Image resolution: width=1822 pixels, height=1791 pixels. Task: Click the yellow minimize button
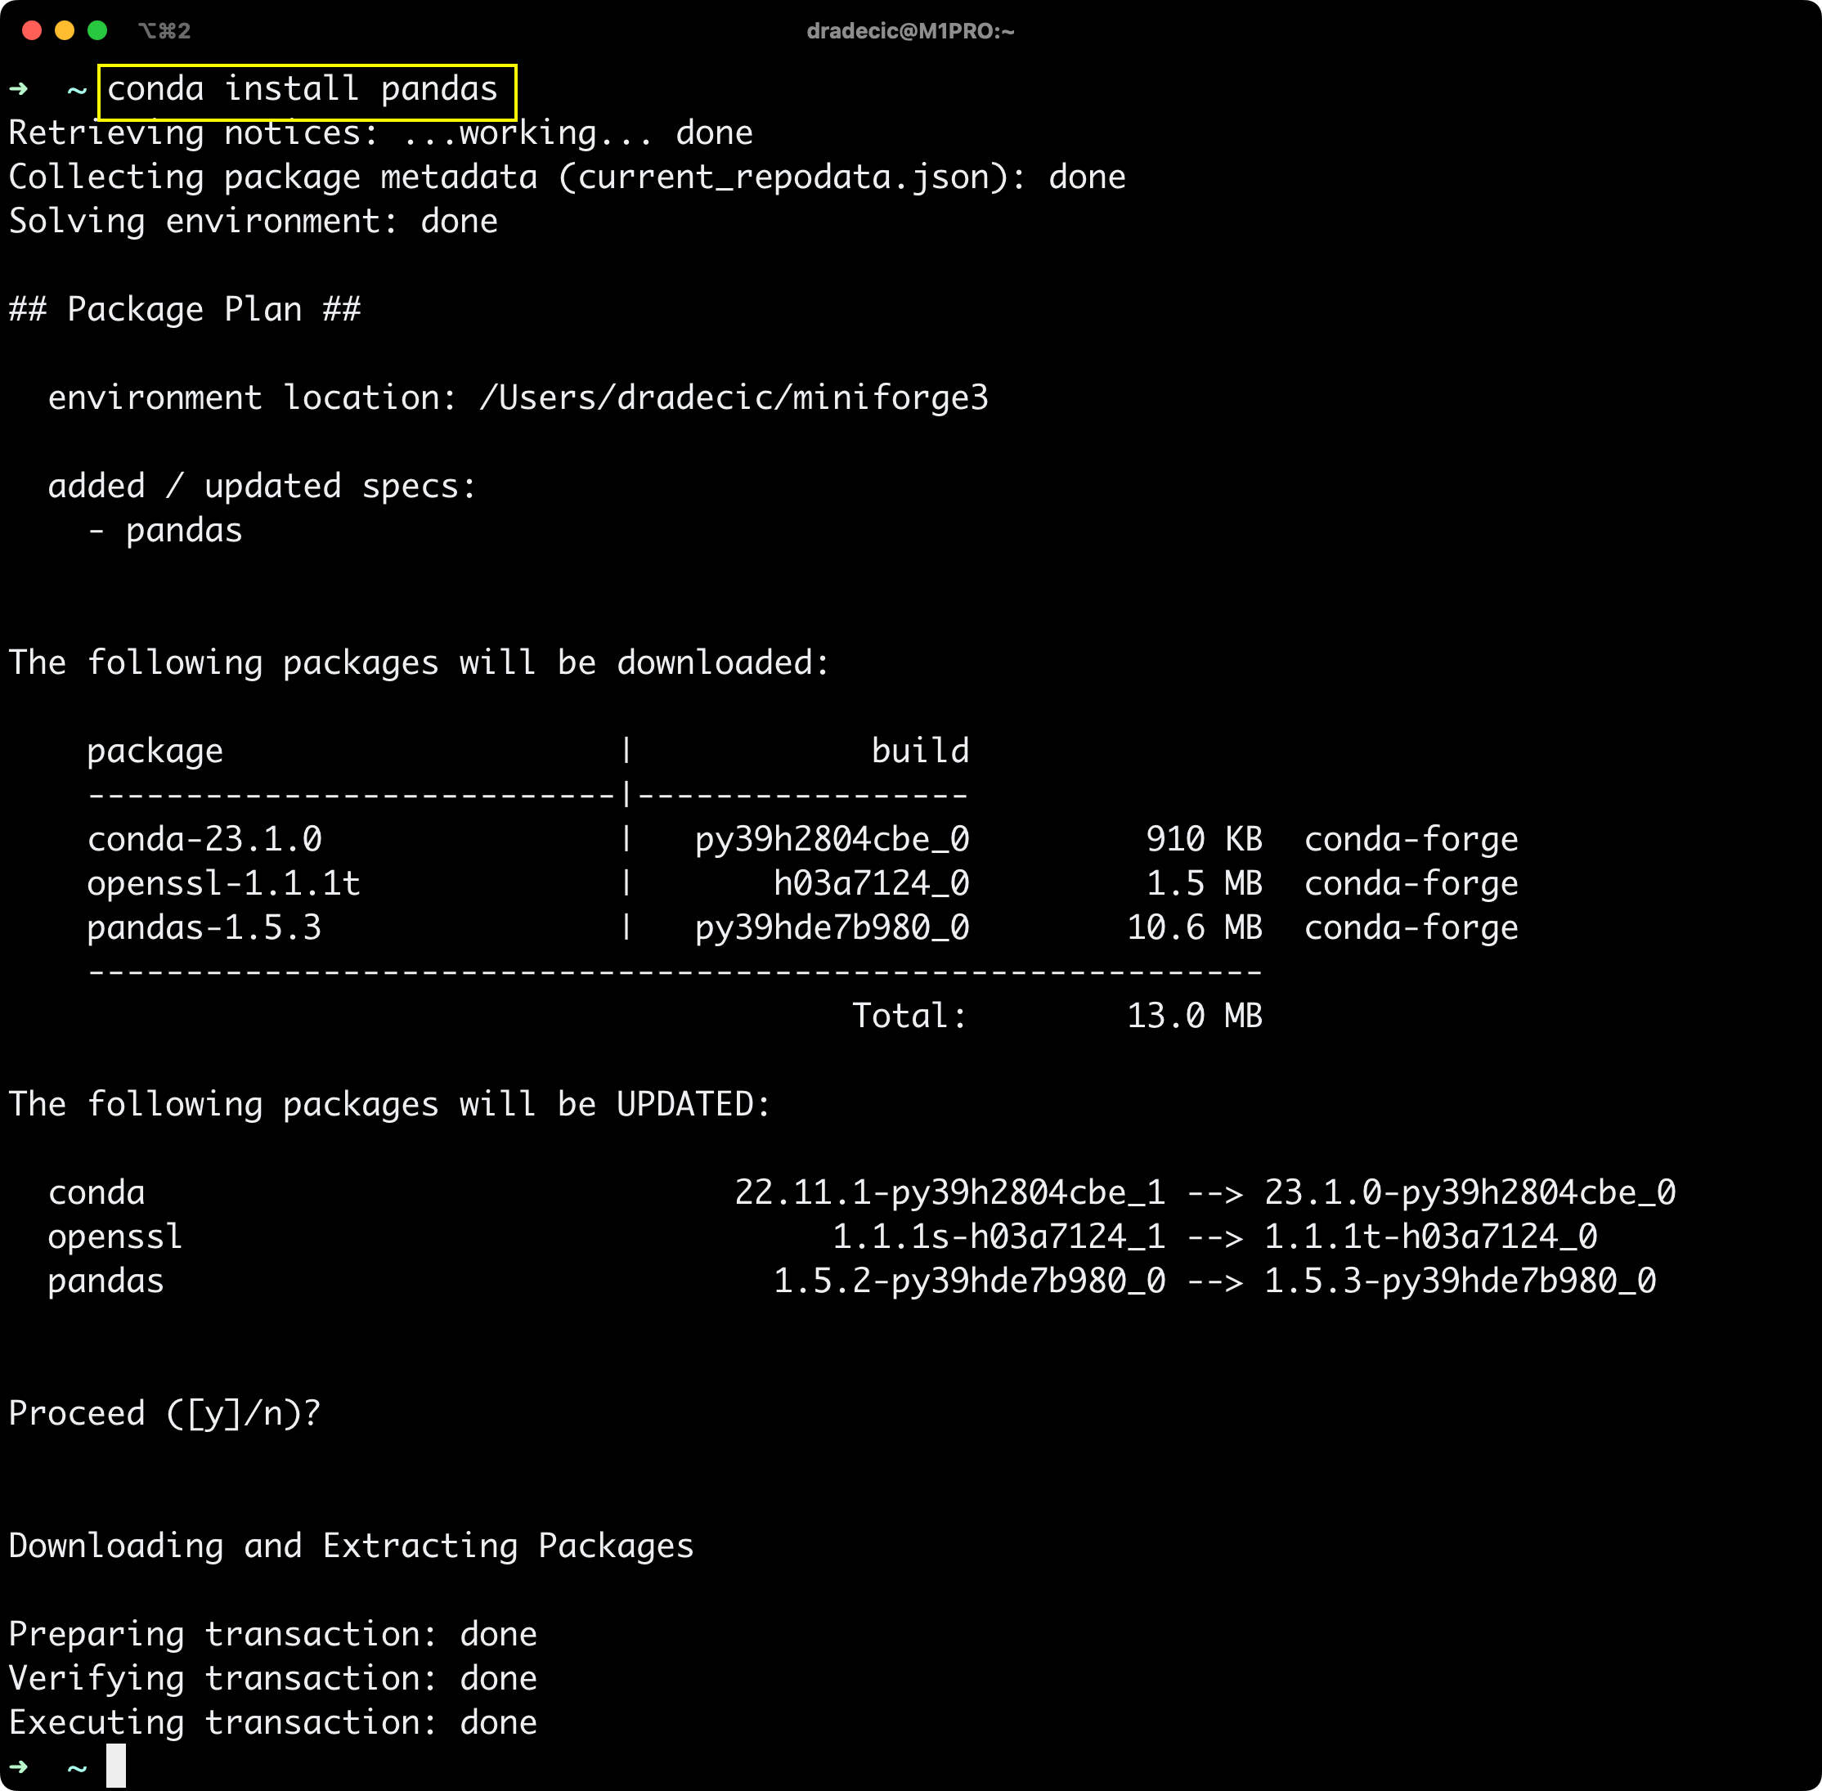point(63,30)
